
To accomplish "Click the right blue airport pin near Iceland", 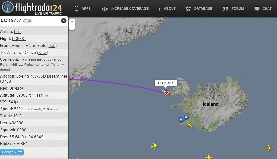I will [x=186, y=117].
